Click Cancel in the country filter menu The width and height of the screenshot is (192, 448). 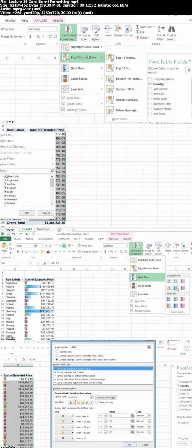(x=46, y=213)
